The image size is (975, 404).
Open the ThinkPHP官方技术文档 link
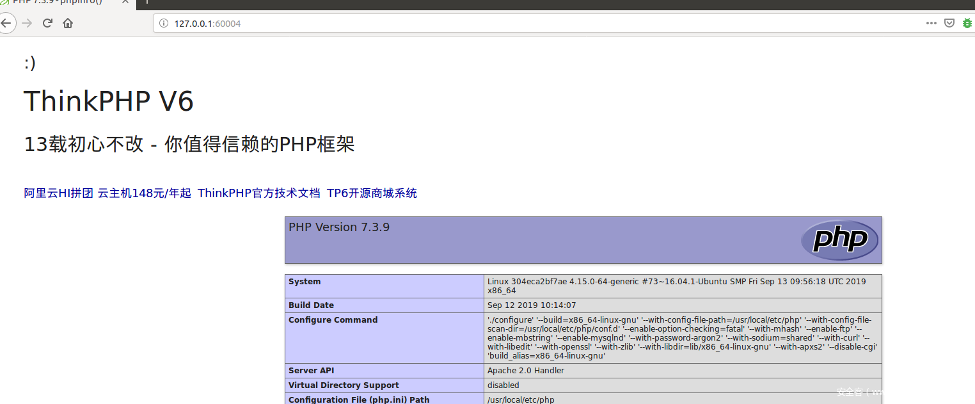coord(258,193)
